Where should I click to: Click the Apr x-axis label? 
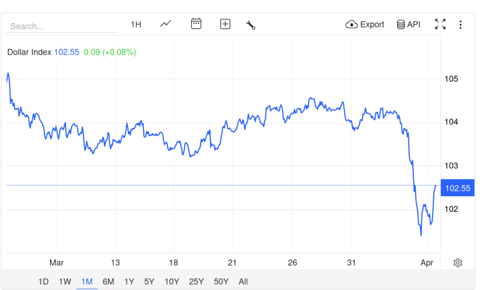(x=427, y=263)
